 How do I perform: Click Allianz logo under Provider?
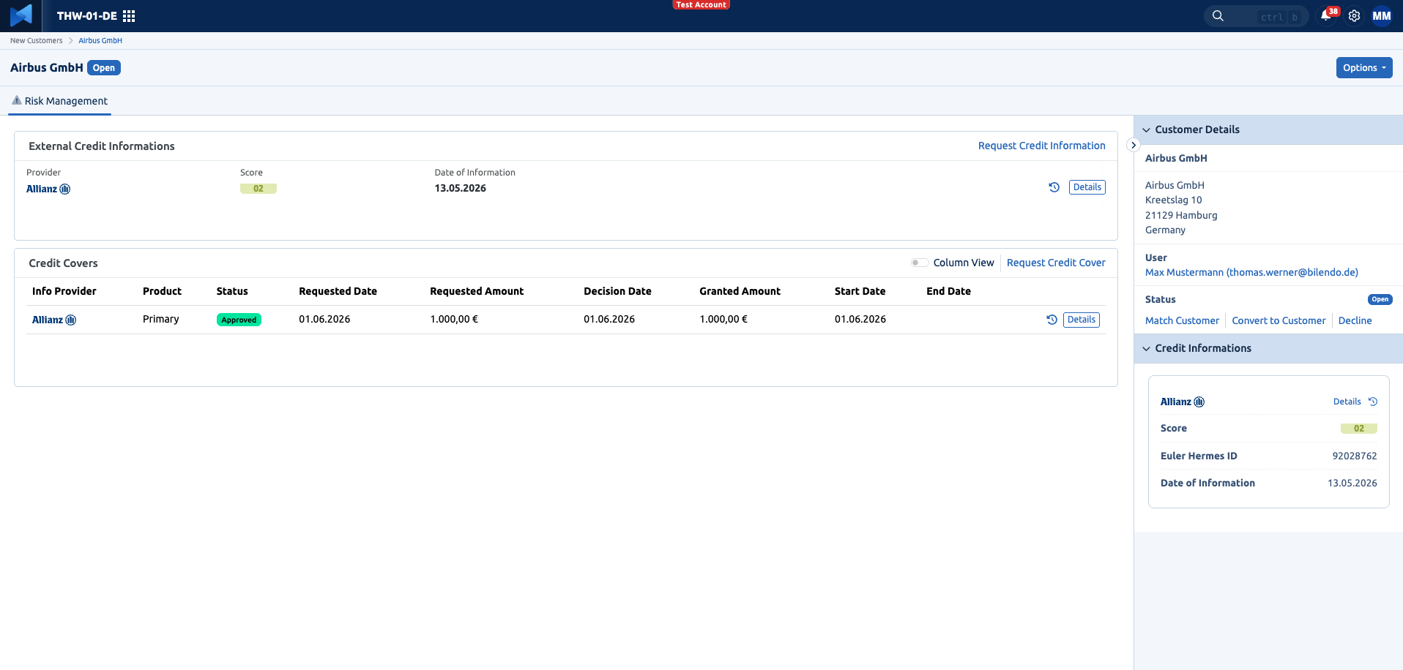[48, 189]
